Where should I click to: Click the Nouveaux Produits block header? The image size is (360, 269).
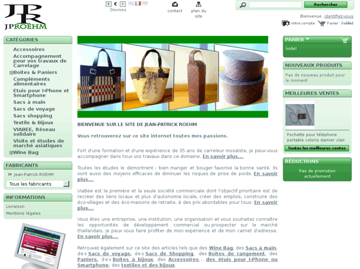[x=317, y=65]
